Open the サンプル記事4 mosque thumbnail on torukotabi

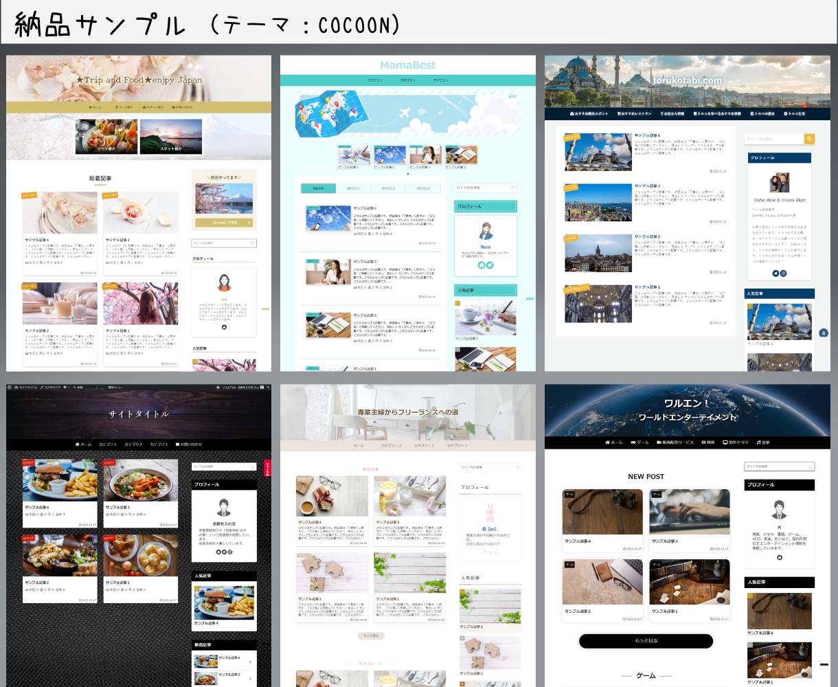[598, 152]
